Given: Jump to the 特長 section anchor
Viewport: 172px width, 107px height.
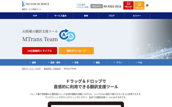Looking at the screenshot, I should [x=75, y=62].
